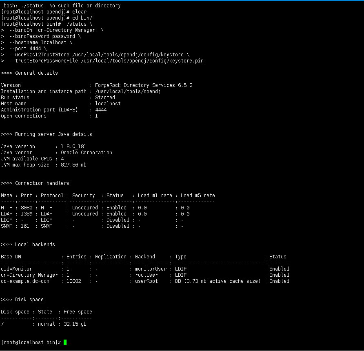Click the '>>>> Running server Java details' heading
Viewport: 364px width, 351px height.
[47, 134]
